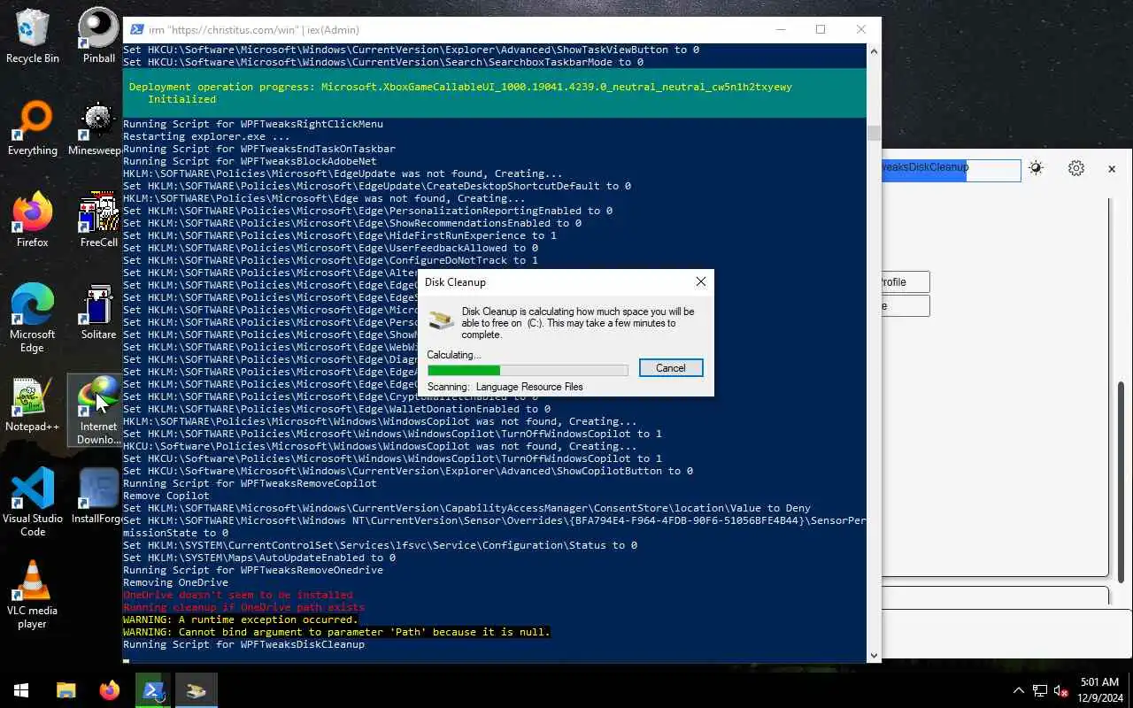Click 'Scanning: Language Resource Files' status text
1133x708 pixels.
click(505, 387)
